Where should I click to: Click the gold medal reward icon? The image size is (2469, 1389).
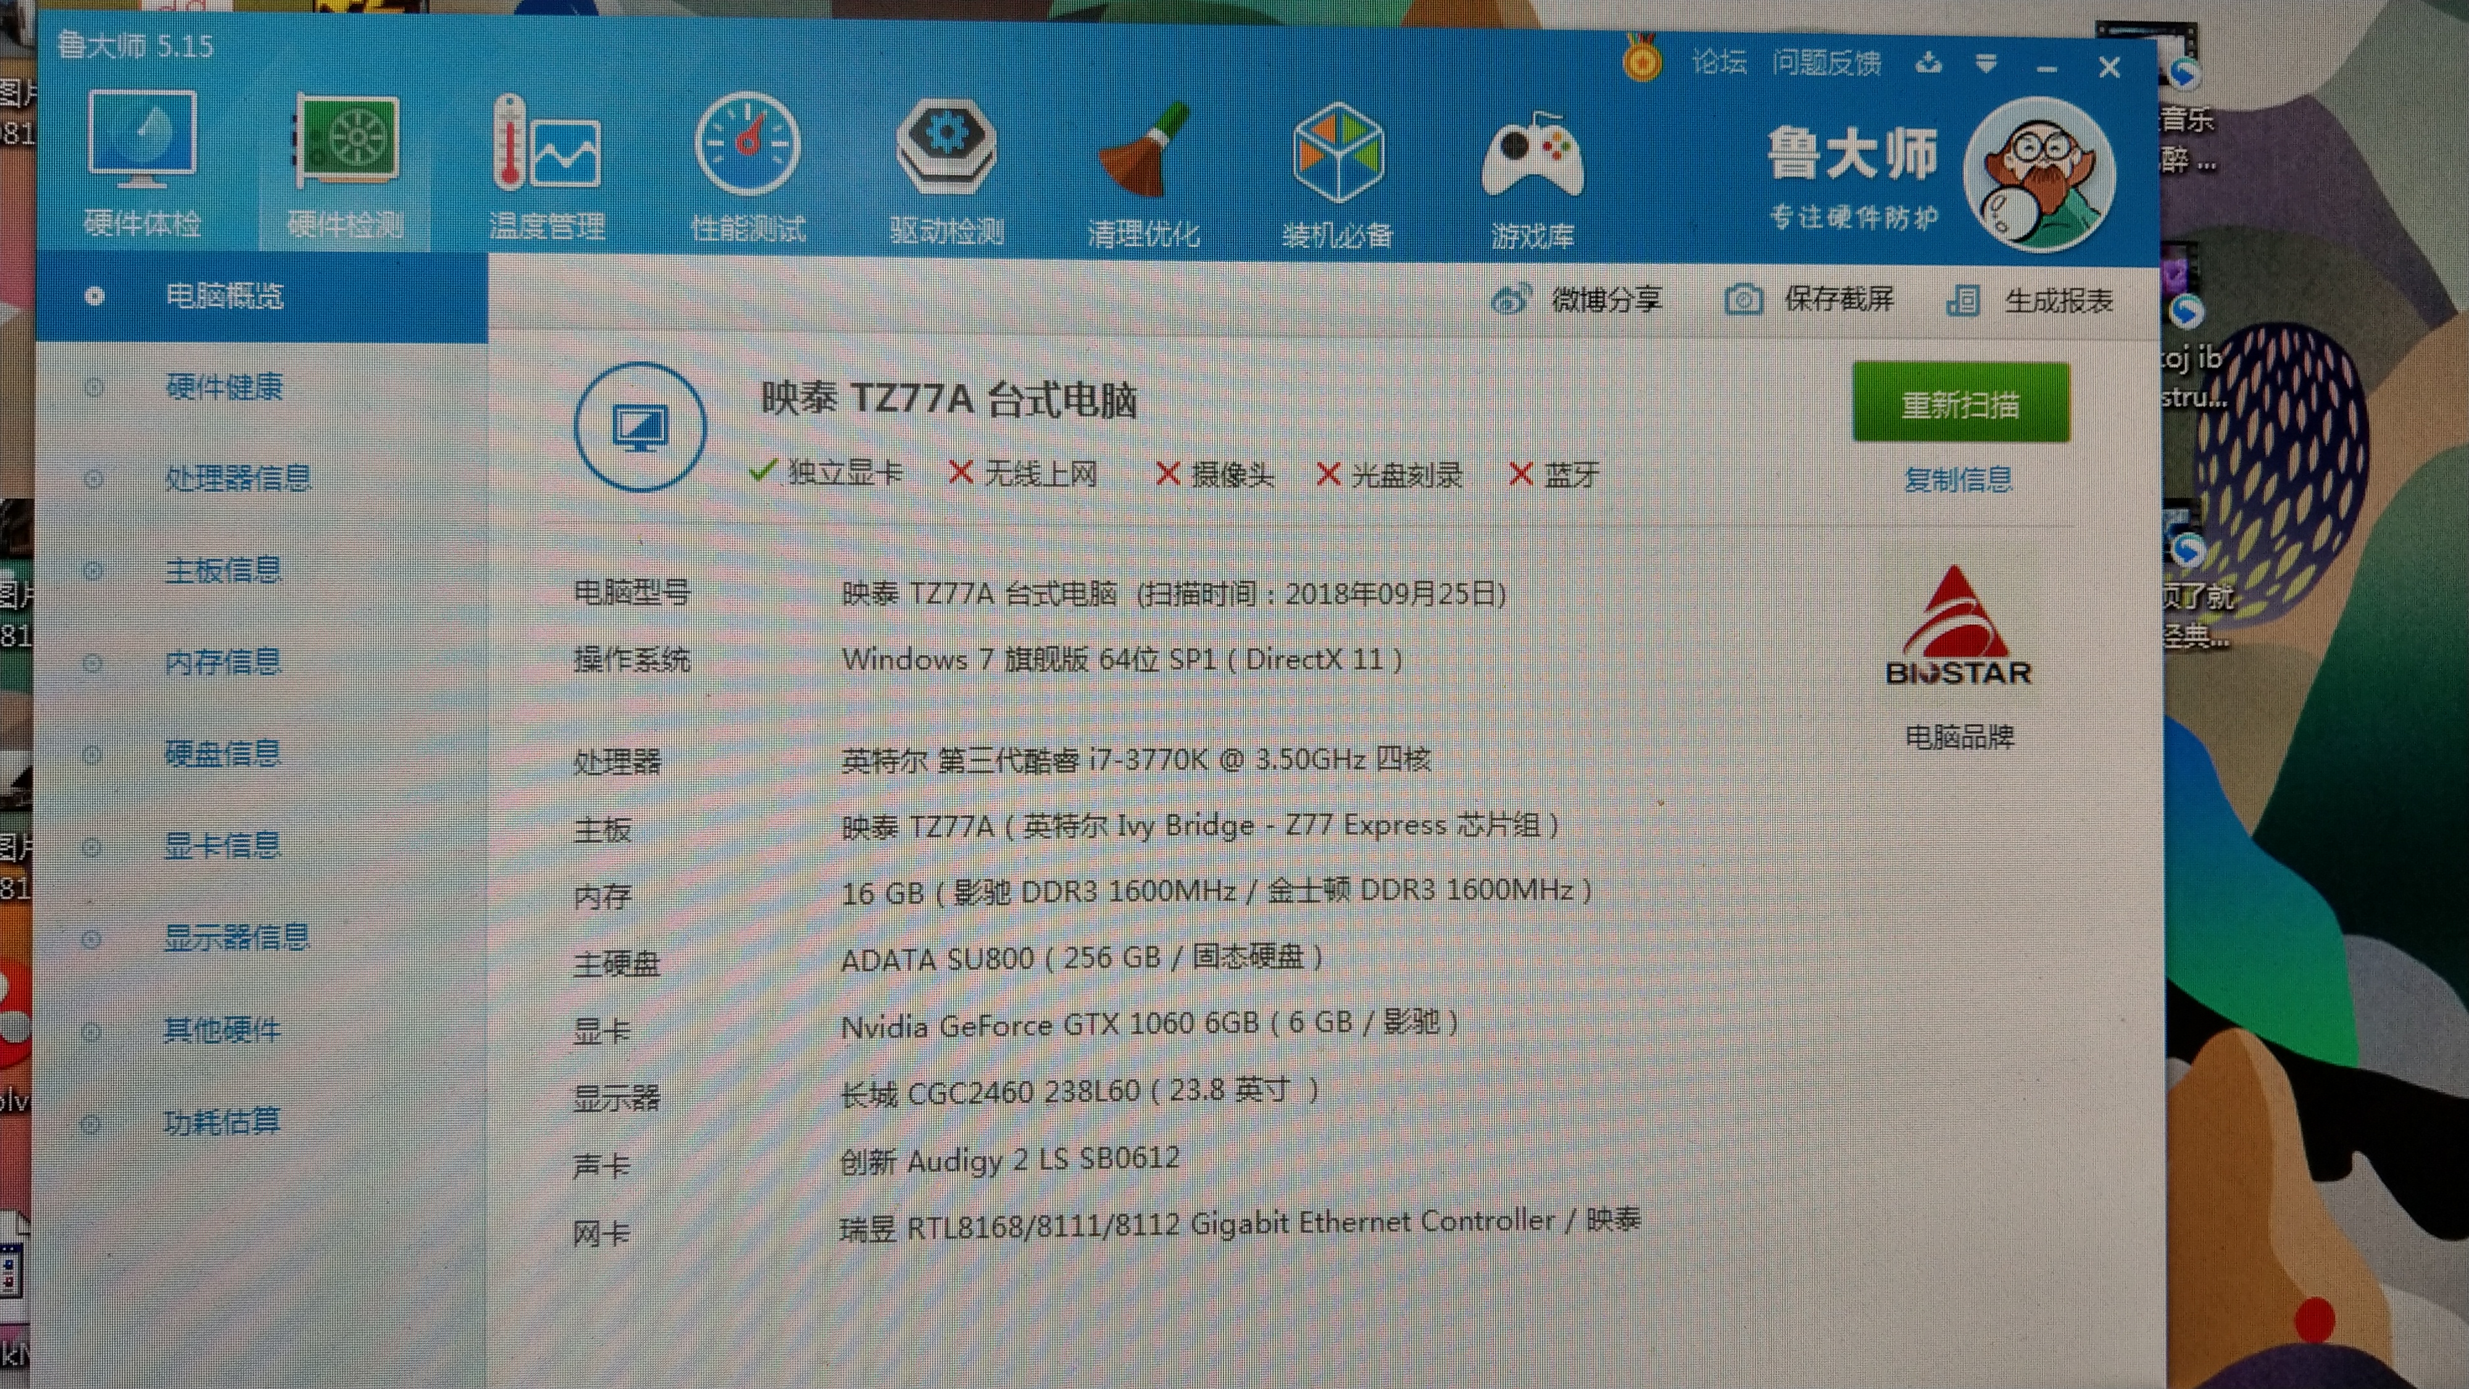pos(1641,62)
